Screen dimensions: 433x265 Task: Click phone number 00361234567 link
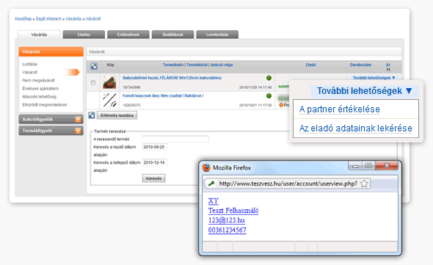(228, 230)
